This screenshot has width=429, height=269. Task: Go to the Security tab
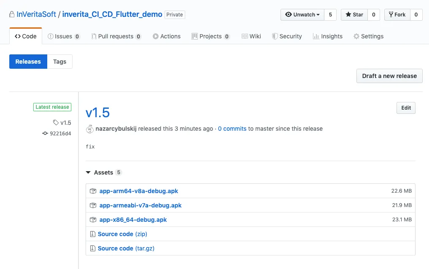point(287,36)
